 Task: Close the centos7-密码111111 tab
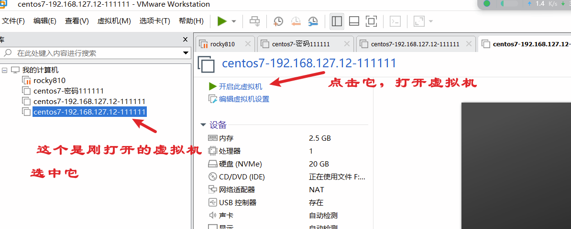(x=347, y=44)
